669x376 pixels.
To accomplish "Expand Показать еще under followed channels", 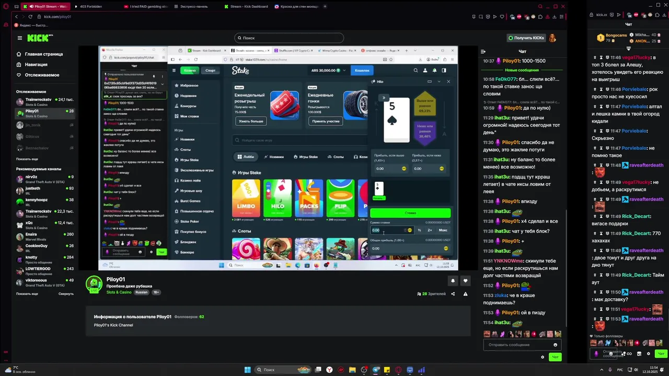I will tap(27, 159).
